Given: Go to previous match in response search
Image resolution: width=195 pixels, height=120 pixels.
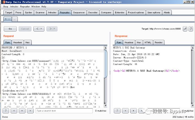Looking at the screenshot, I should (x=125, y=111).
